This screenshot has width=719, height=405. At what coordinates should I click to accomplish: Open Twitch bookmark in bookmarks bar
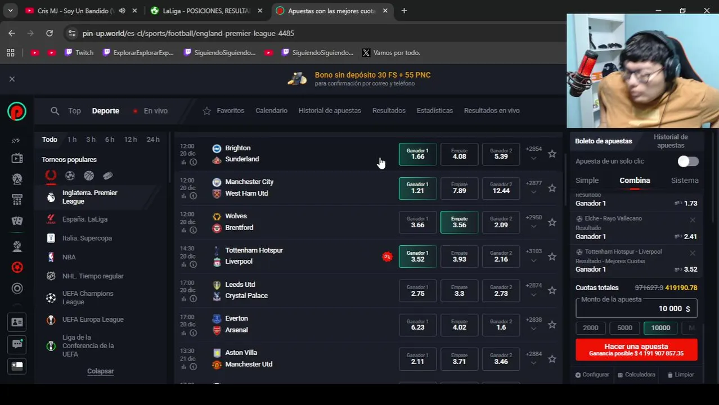coord(79,52)
